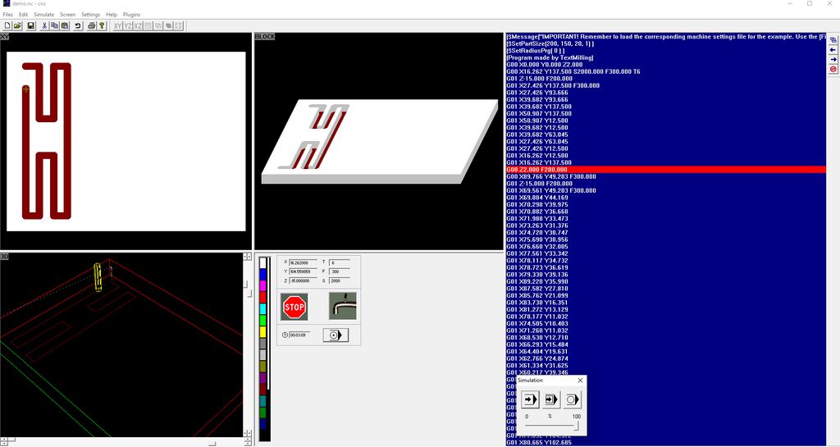Pick the teal color swatch
The width and height of the screenshot is (840, 447).
click(263, 400)
